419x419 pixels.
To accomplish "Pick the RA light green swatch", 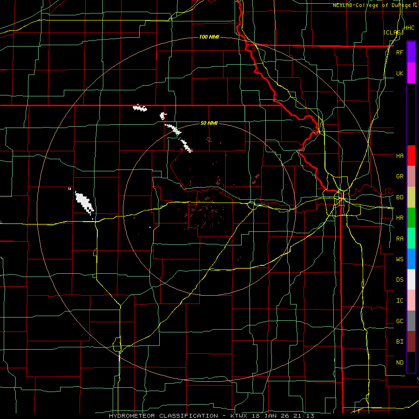I will (x=411, y=238).
